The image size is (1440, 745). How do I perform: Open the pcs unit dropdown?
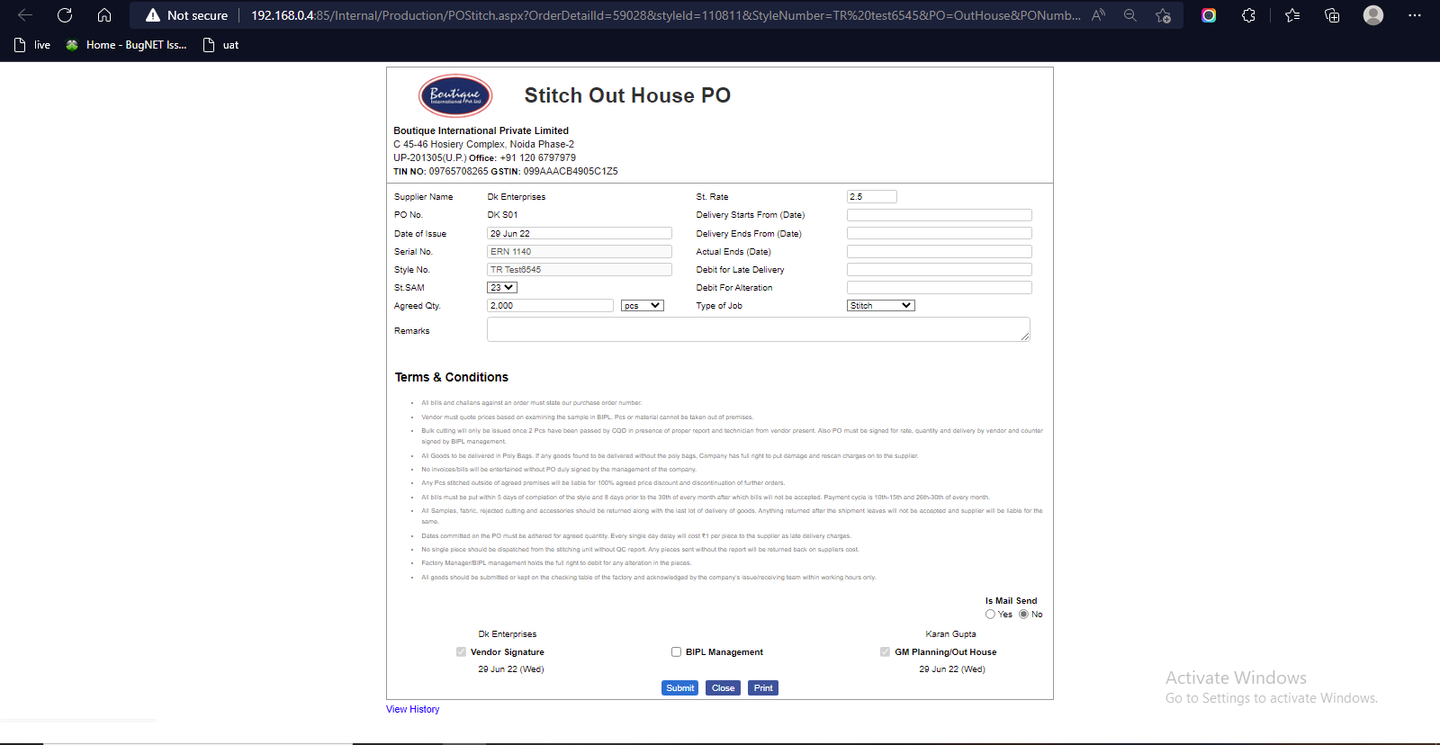coord(643,306)
